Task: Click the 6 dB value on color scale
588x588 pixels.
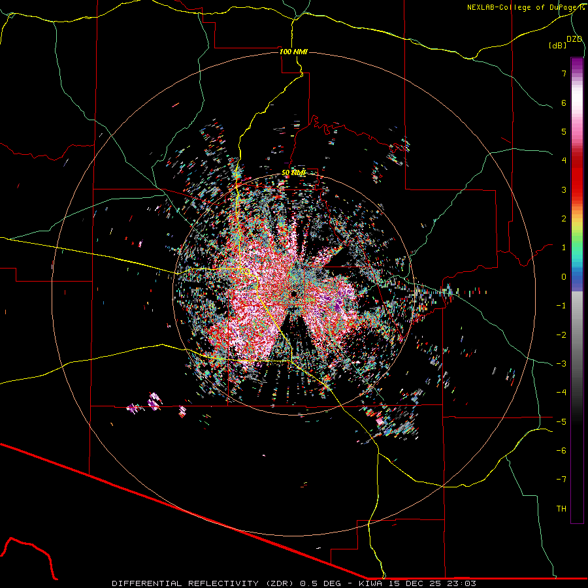Action: tap(564, 103)
